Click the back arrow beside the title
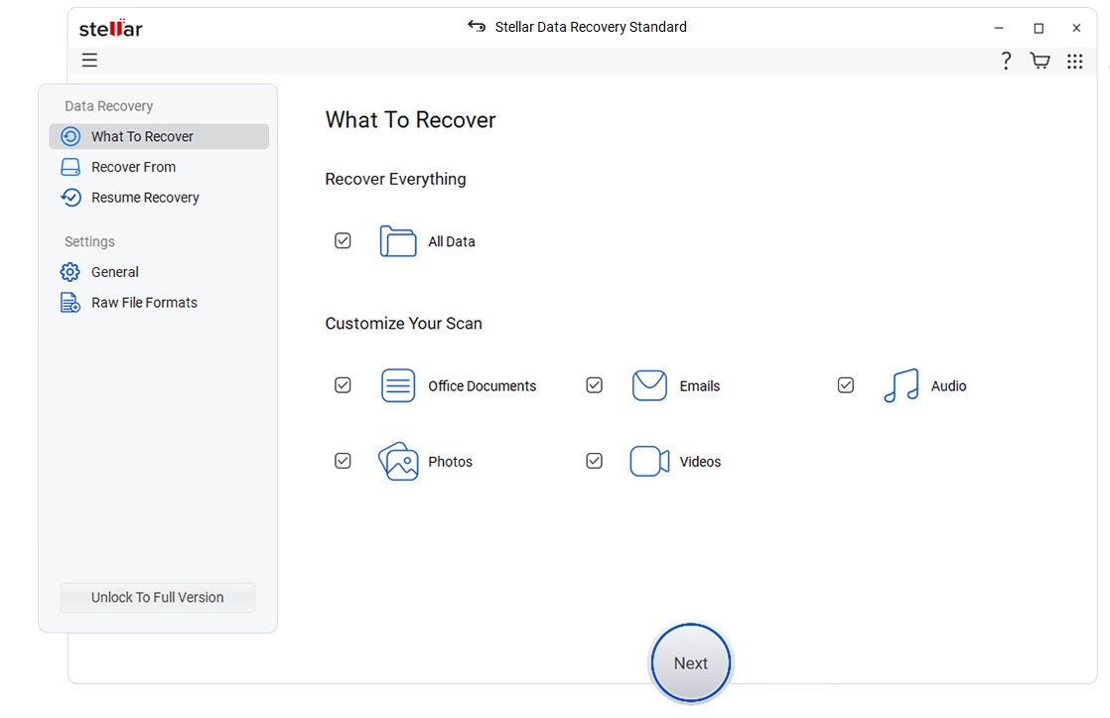1110x718 pixels. click(x=476, y=27)
